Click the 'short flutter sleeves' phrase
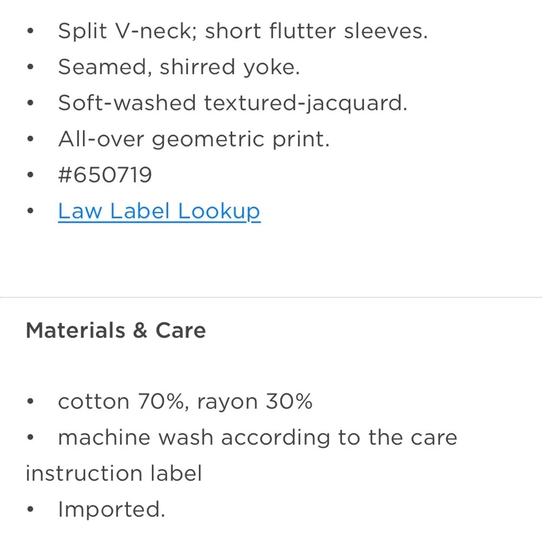Screen dimensions: 542x542 pyautogui.click(x=316, y=31)
